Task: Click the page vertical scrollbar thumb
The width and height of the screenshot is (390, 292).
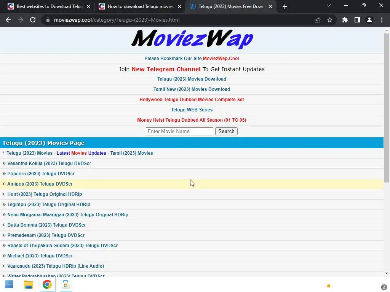Action: tap(387, 108)
